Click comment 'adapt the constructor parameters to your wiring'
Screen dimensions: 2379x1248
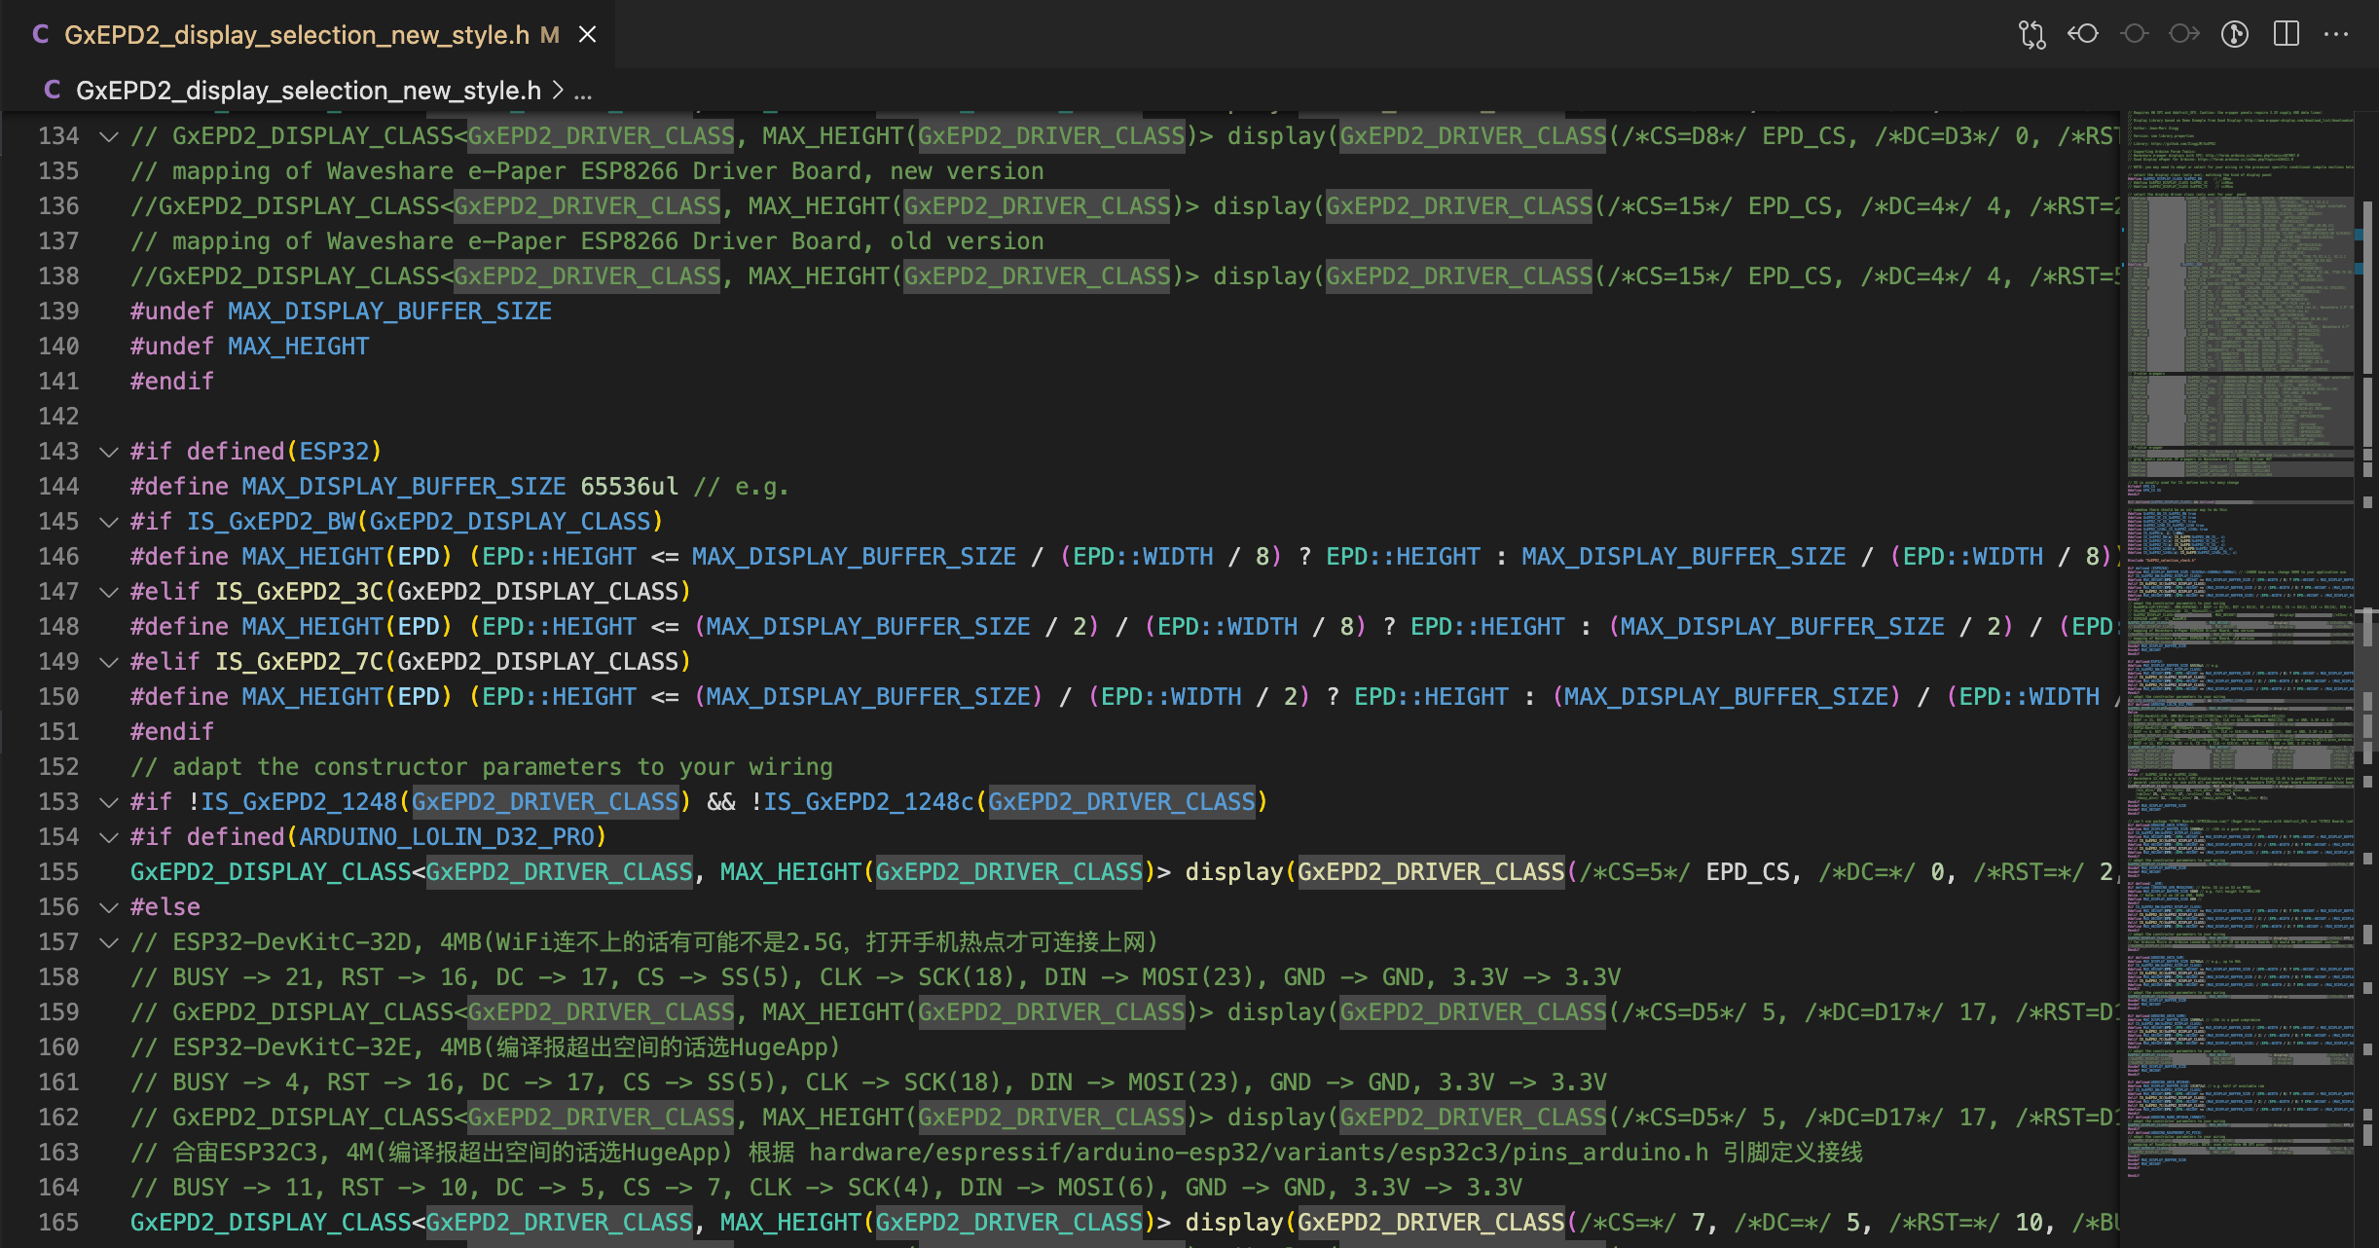point(502,767)
